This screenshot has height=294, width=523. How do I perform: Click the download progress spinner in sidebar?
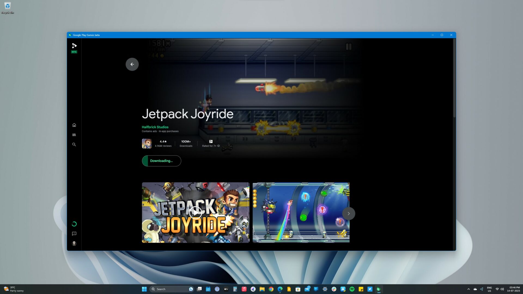click(x=74, y=224)
